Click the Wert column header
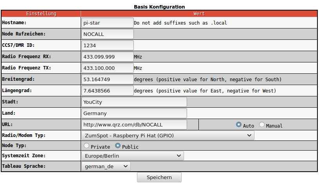 point(199,14)
